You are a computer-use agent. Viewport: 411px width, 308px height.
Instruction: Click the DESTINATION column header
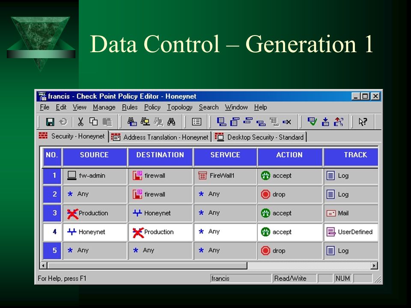coord(160,157)
